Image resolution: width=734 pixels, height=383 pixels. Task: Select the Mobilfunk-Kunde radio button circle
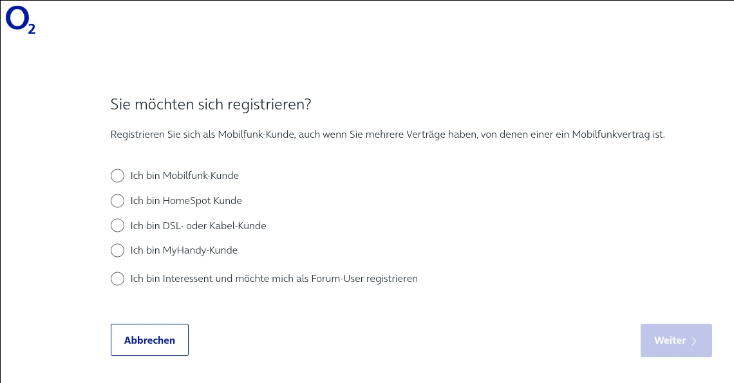tap(117, 176)
